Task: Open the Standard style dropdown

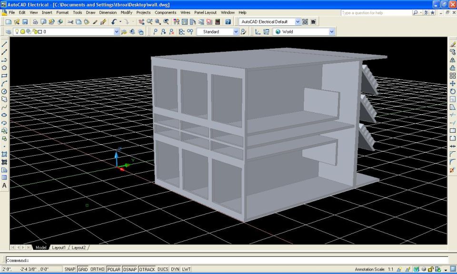Action: coord(236,32)
